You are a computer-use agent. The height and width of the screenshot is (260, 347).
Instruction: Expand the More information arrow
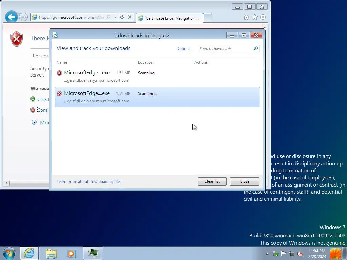pyautogui.click(x=34, y=122)
